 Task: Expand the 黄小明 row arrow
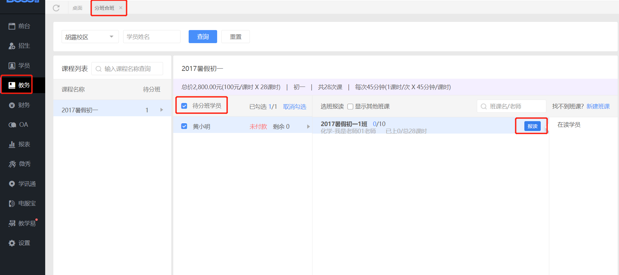(308, 126)
